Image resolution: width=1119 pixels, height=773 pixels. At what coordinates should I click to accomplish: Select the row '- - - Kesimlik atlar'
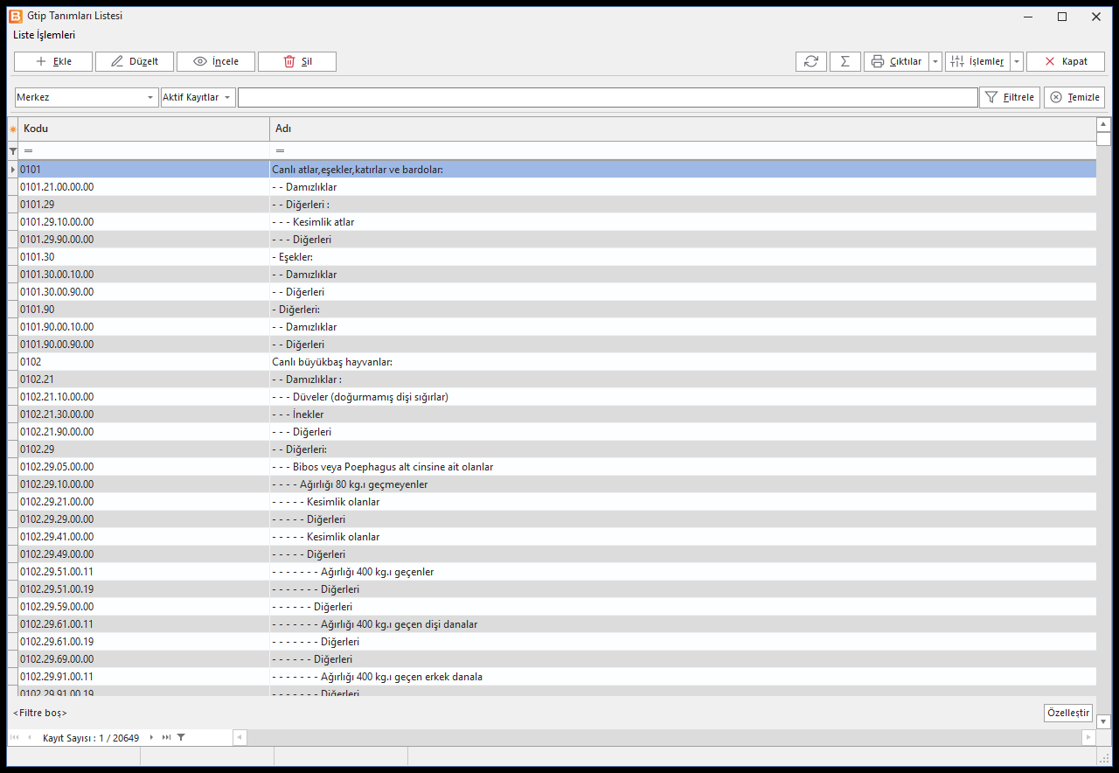point(557,221)
